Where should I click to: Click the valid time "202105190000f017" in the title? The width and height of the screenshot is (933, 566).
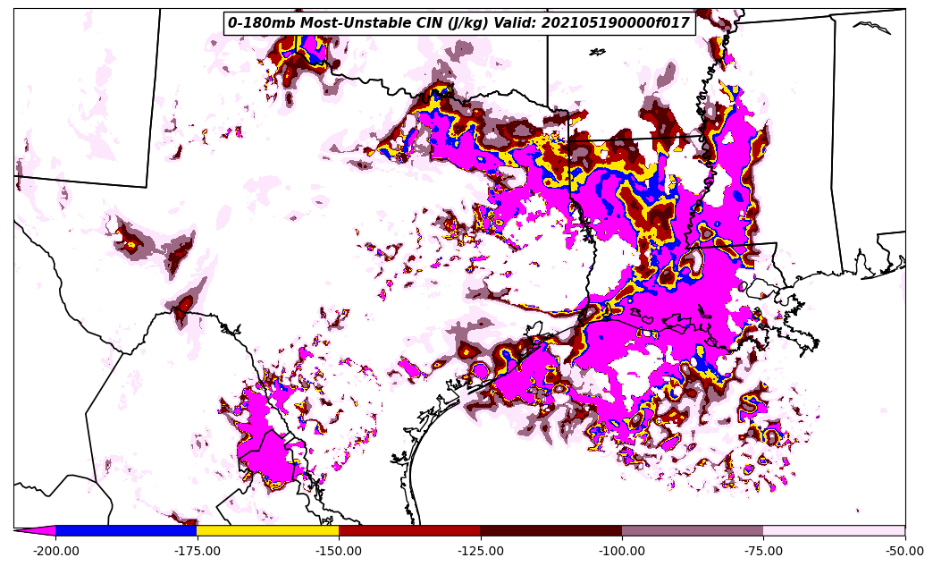pyautogui.click(x=616, y=23)
